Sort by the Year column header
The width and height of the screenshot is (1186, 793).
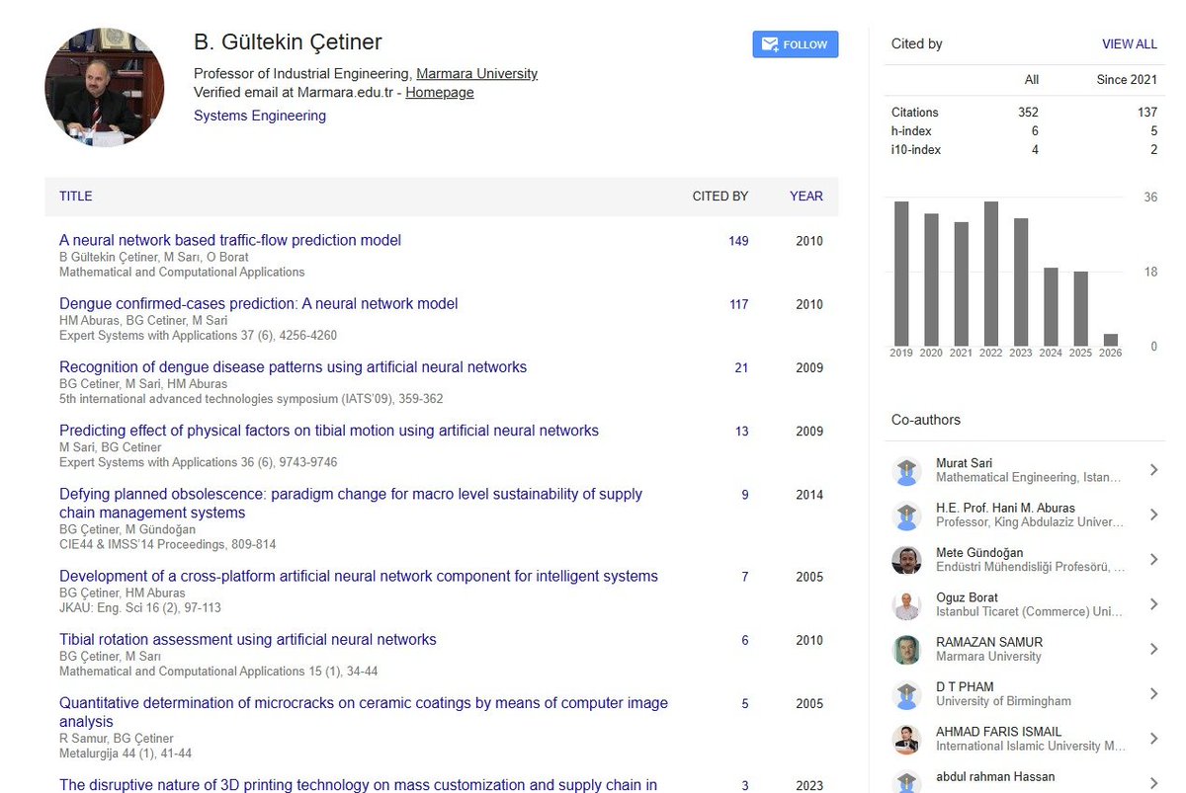point(806,197)
